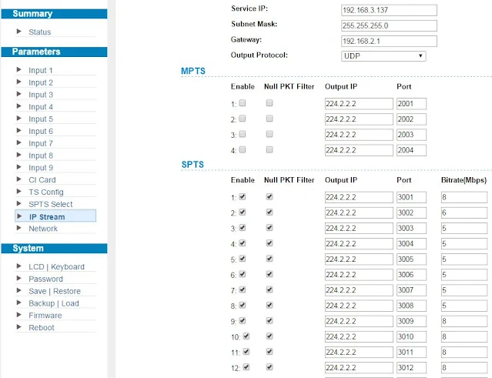492x378 pixels.
Task: Click SPTS port 3006 field
Action: click(411, 275)
